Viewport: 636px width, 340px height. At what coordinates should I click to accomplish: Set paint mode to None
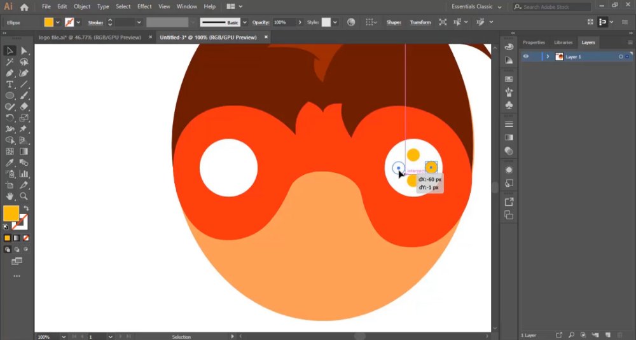[x=26, y=238]
